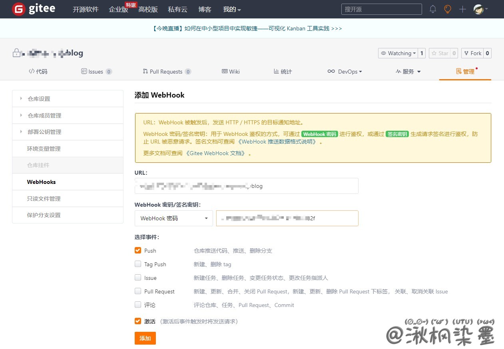Image resolution: width=504 pixels, height=349 pixels.
Task: Open the notifications bell icon
Action: tap(433, 9)
